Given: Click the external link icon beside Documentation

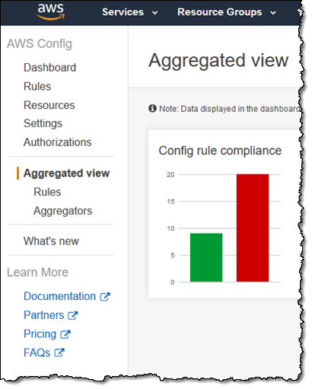Looking at the screenshot, I should 105,297.
